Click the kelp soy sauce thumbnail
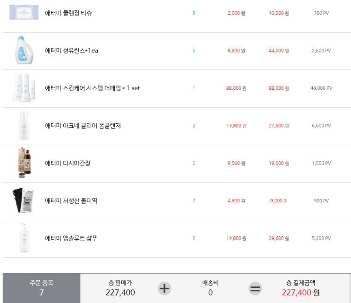This screenshot has height=303, width=351. click(x=25, y=163)
